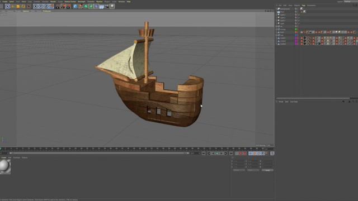Toggle scale keyframe recording icon

pos(255,154)
